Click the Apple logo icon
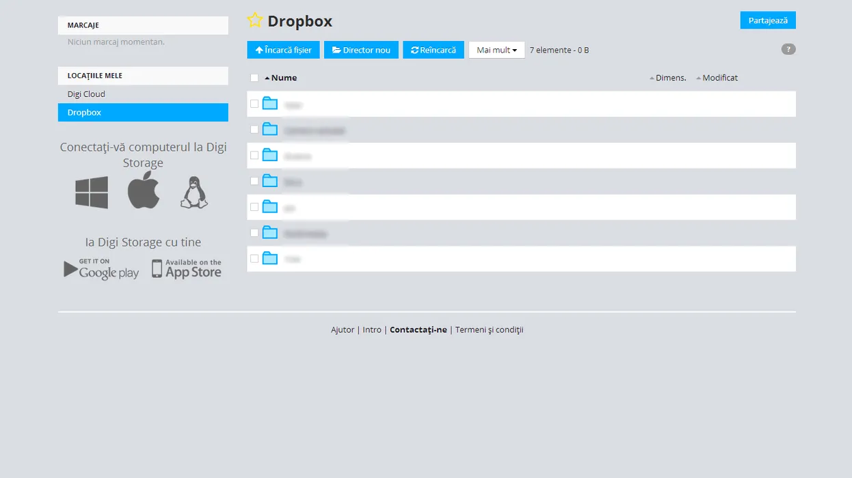The width and height of the screenshot is (852, 478). (144, 192)
